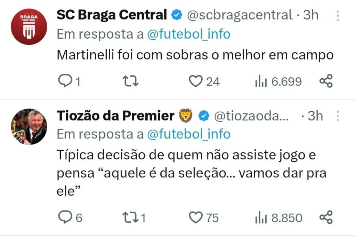Click @futebol_info mention in second tweet
356x238 pixels.
pyautogui.click(x=189, y=134)
